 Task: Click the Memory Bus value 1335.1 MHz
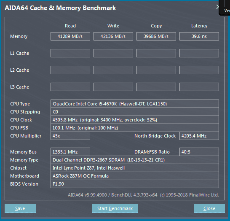click(70, 152)
